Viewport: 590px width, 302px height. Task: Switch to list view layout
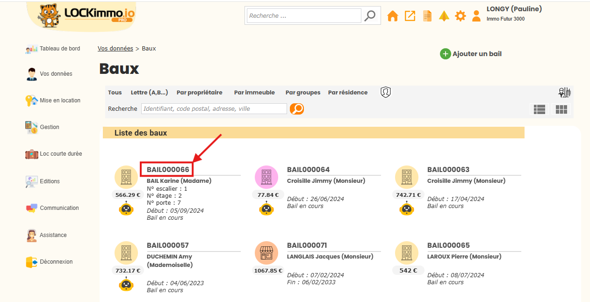click(540, 109)
